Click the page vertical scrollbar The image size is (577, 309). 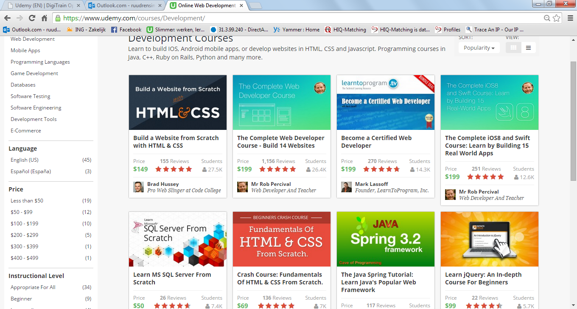[x=573, y=121]
